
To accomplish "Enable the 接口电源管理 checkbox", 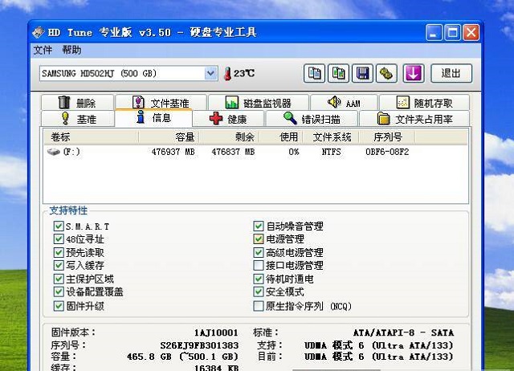I will (259, 265).
